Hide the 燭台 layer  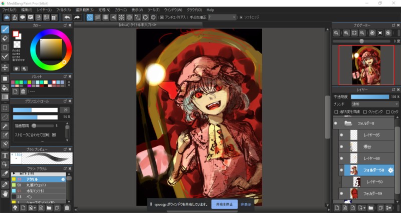pos(341,146)
